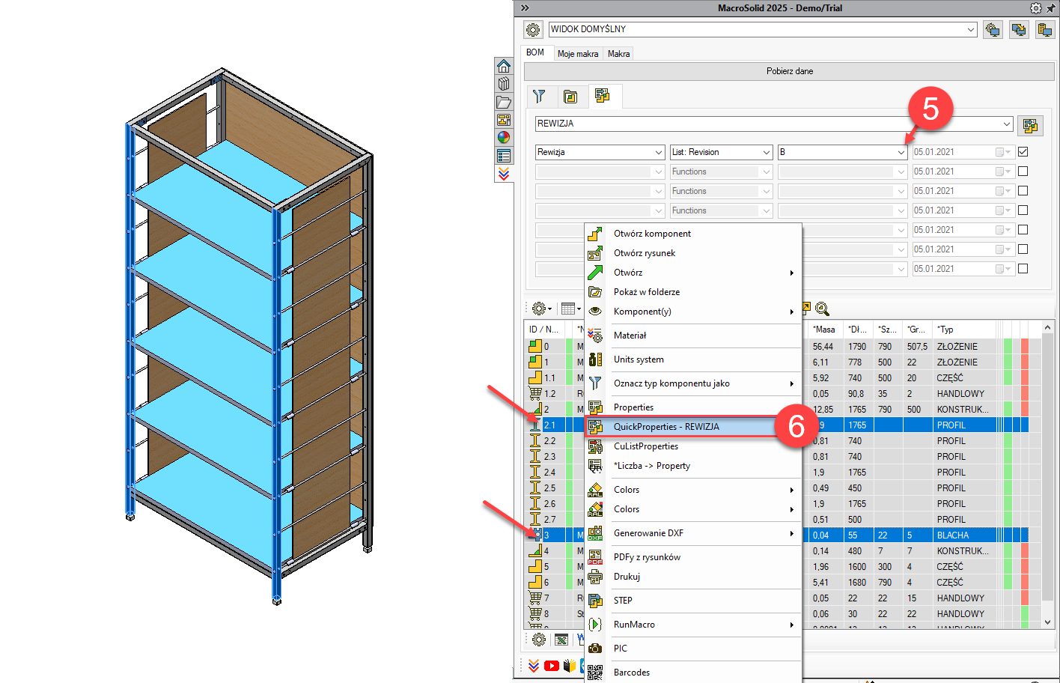
Task: Export list with the Excel icon
Action: click(x=561, y=640)
